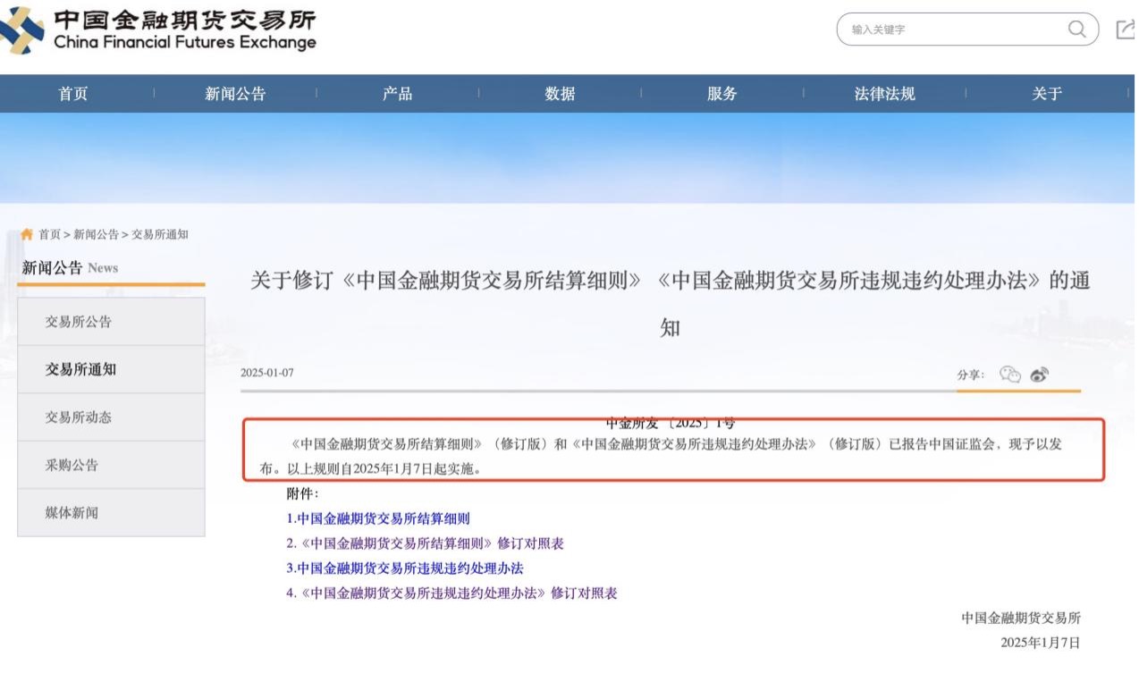Type in the 输入关键字 search field

948,29
